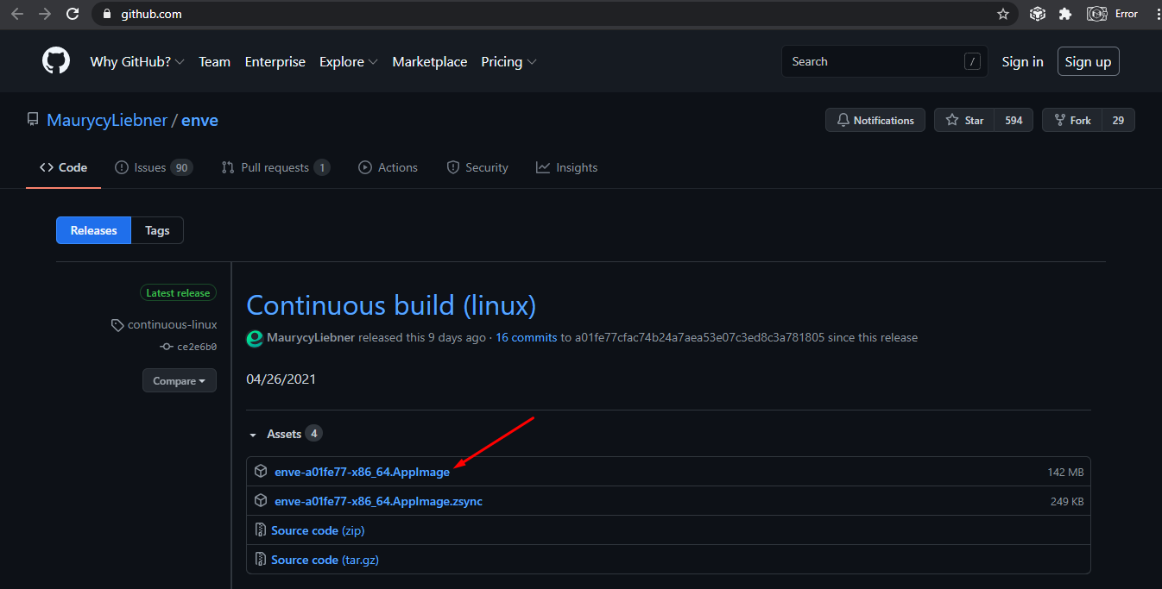Fork the enve repository
This screenshot has height=589, width=1162.
(1071, 120)
